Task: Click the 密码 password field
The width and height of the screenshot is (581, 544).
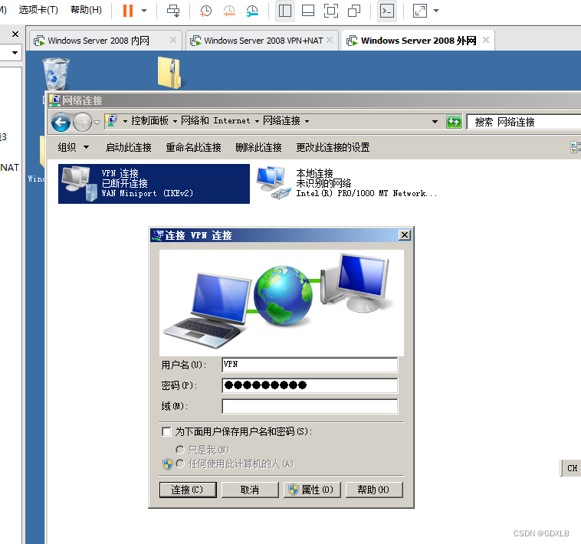Action: pos(310,385)
